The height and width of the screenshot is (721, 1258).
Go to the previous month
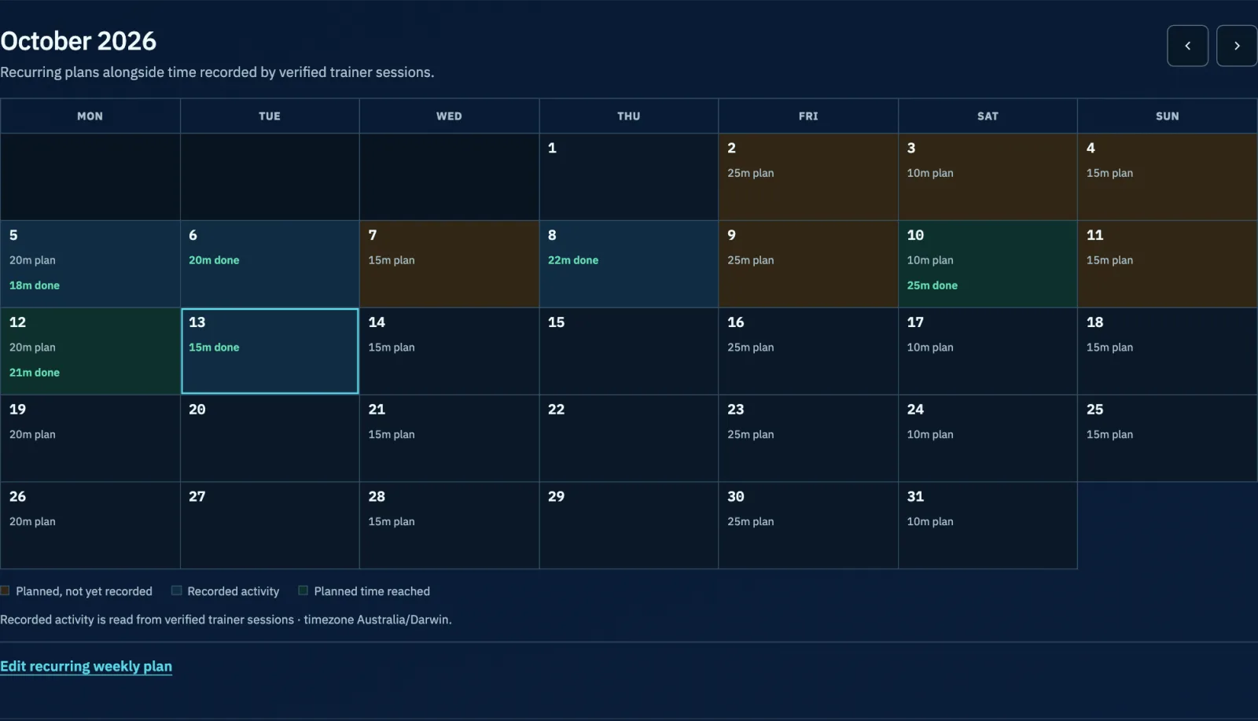pyautogui.click(x=1187, y=46)
